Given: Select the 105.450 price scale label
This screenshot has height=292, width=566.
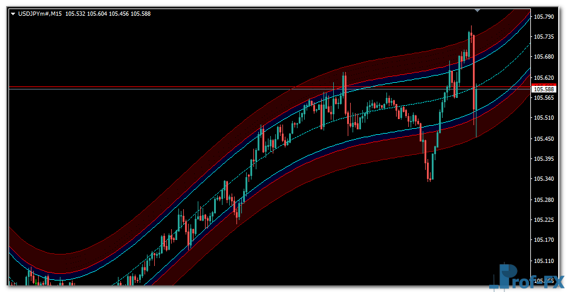Looking at the screenshot, I should coord(544,138).
